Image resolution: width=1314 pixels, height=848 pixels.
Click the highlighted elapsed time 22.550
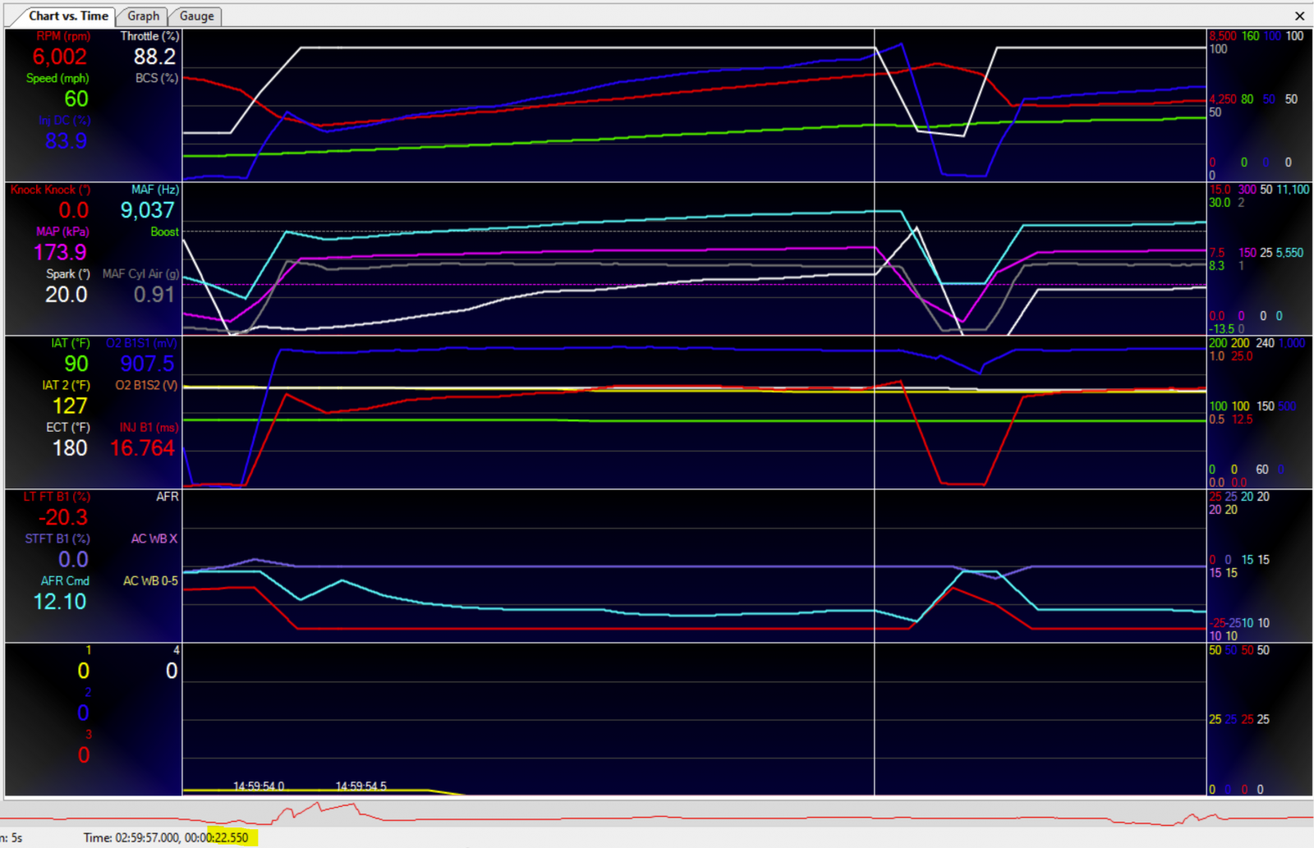pyautogui.click(x=232, y=837)
